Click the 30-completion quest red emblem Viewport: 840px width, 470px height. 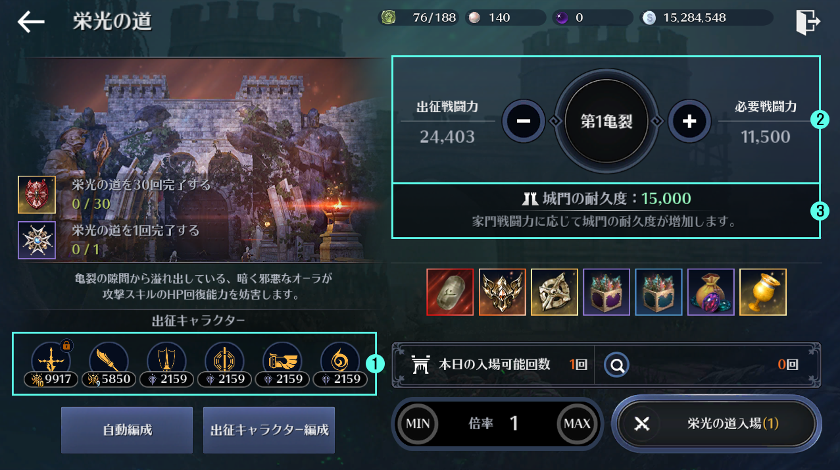37,195
